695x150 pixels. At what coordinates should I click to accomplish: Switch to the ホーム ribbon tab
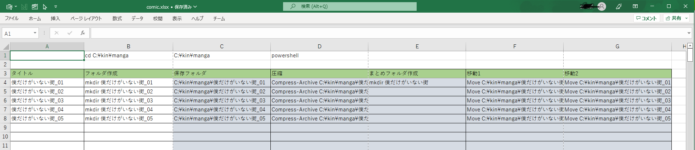[35, 18]
